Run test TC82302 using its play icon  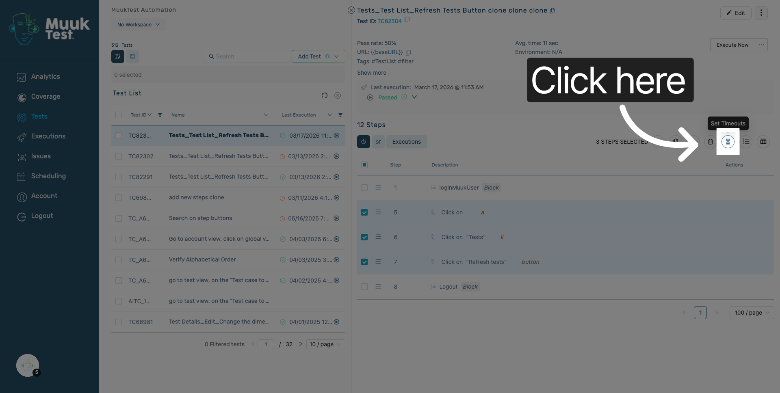(x=336, y=156)
